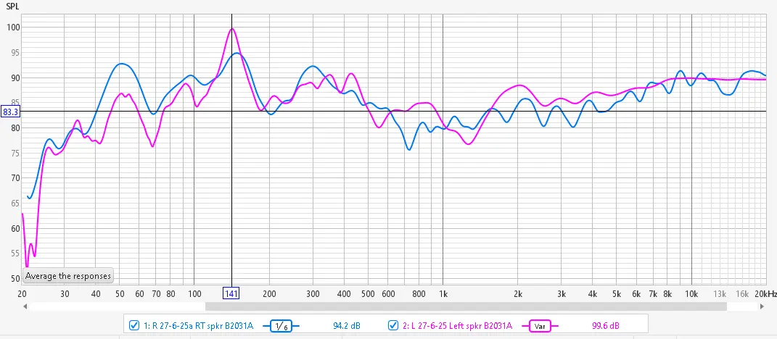Uncheck measurement 2 L 27-6-25 Left spkr checkbox
The height and width of the screenshot is (339, 777).
[393, 325]
